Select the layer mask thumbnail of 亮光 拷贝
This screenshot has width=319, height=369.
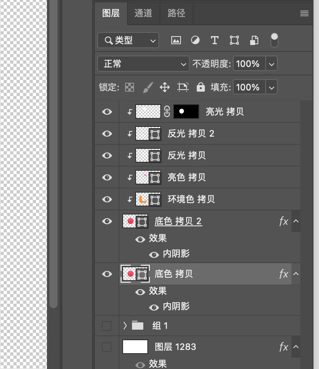186,112
